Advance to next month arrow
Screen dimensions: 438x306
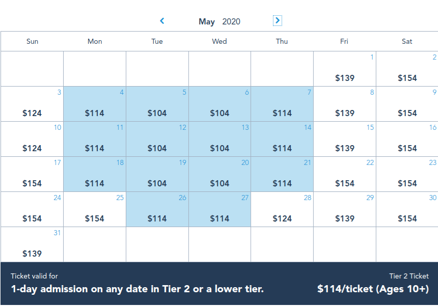coord(277,21)
